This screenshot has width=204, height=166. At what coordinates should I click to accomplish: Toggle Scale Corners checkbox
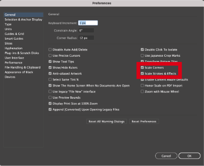pos(142,67)
